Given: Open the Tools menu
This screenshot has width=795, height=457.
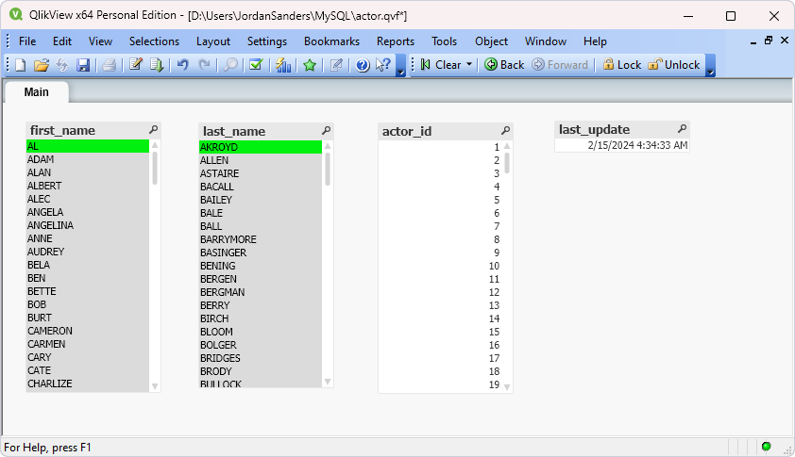Looking at the screenshot, I should point(444,41).
